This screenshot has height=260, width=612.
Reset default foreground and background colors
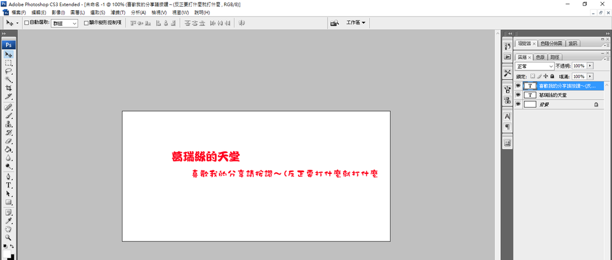(5, 246)
